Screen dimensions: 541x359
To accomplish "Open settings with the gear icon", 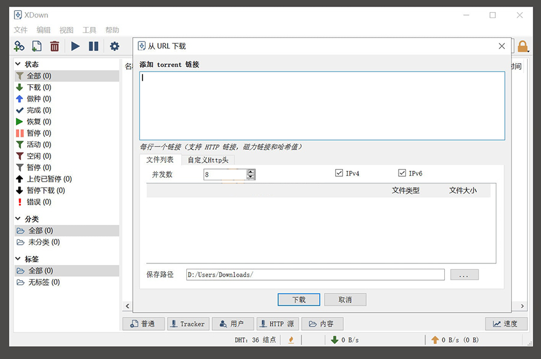I will click(114, 46).
